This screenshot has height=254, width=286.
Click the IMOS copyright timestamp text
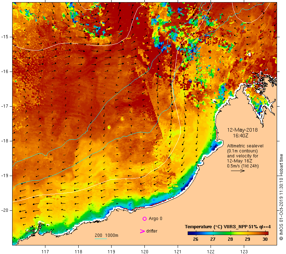[x=281, y=197]
